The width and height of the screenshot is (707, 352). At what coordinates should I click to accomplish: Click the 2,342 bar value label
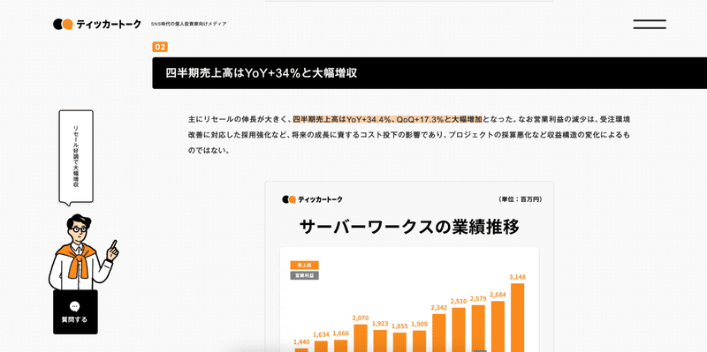pos(438,308)
